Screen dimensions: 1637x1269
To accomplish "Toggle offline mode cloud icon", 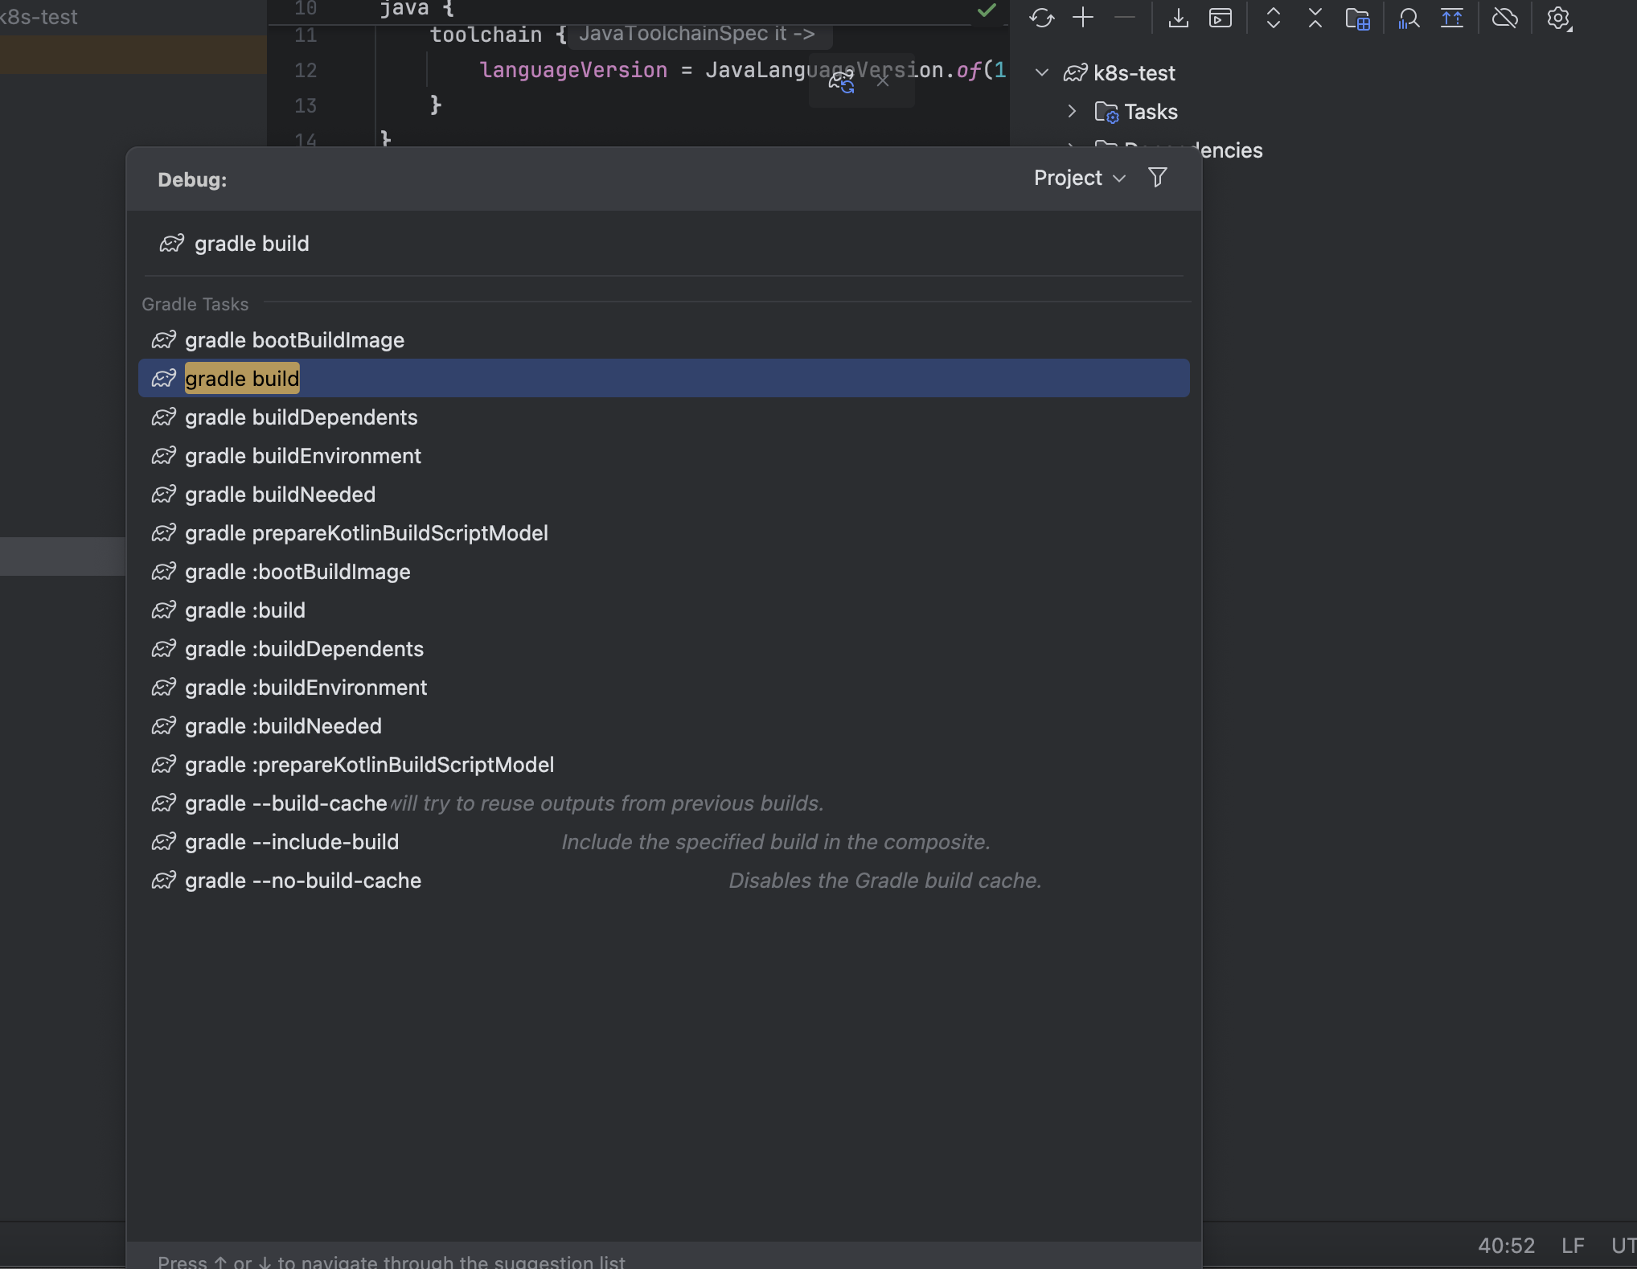I will [1504, 18].
